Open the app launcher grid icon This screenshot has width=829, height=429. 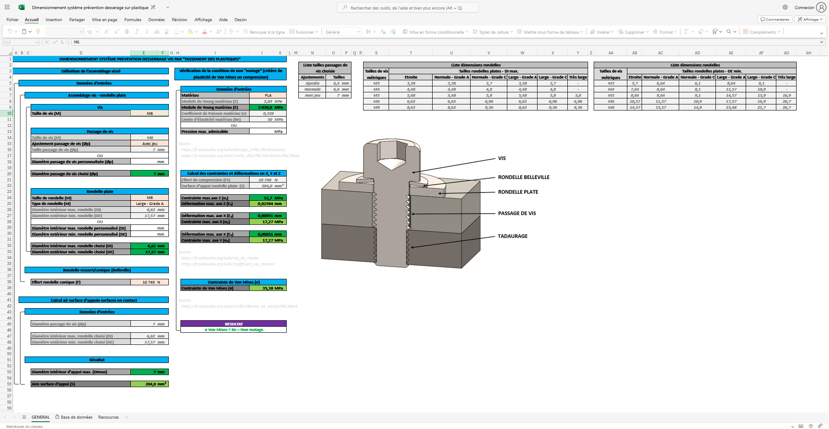pos(7,7)
